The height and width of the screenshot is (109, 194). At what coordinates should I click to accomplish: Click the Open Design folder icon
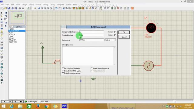[5, 8]
